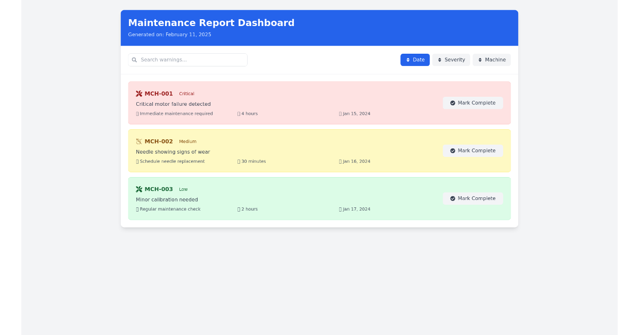Viewport: 639px width, 335px height.
Task: Click the wrench icon beside MCH-003
Action: coord(139,189)
